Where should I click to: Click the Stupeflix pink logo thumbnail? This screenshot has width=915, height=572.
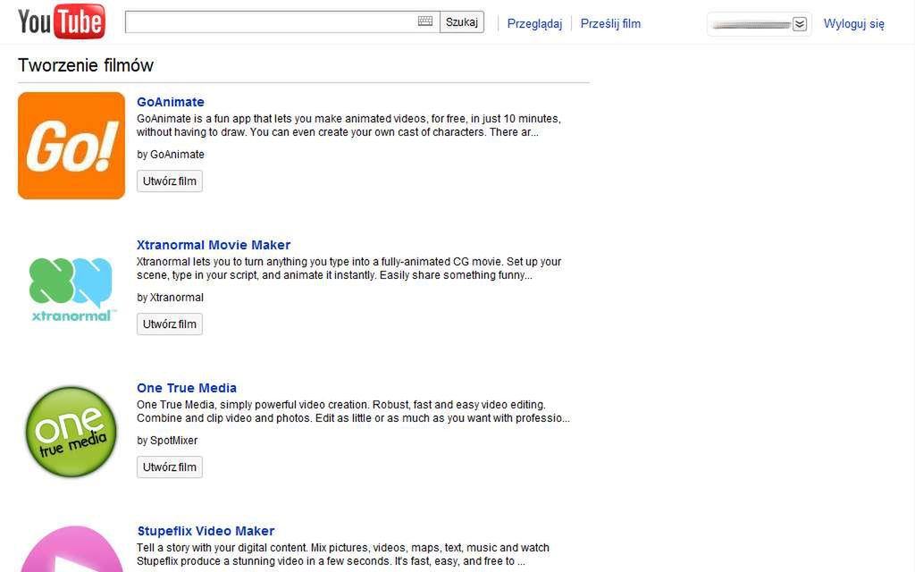71,549
